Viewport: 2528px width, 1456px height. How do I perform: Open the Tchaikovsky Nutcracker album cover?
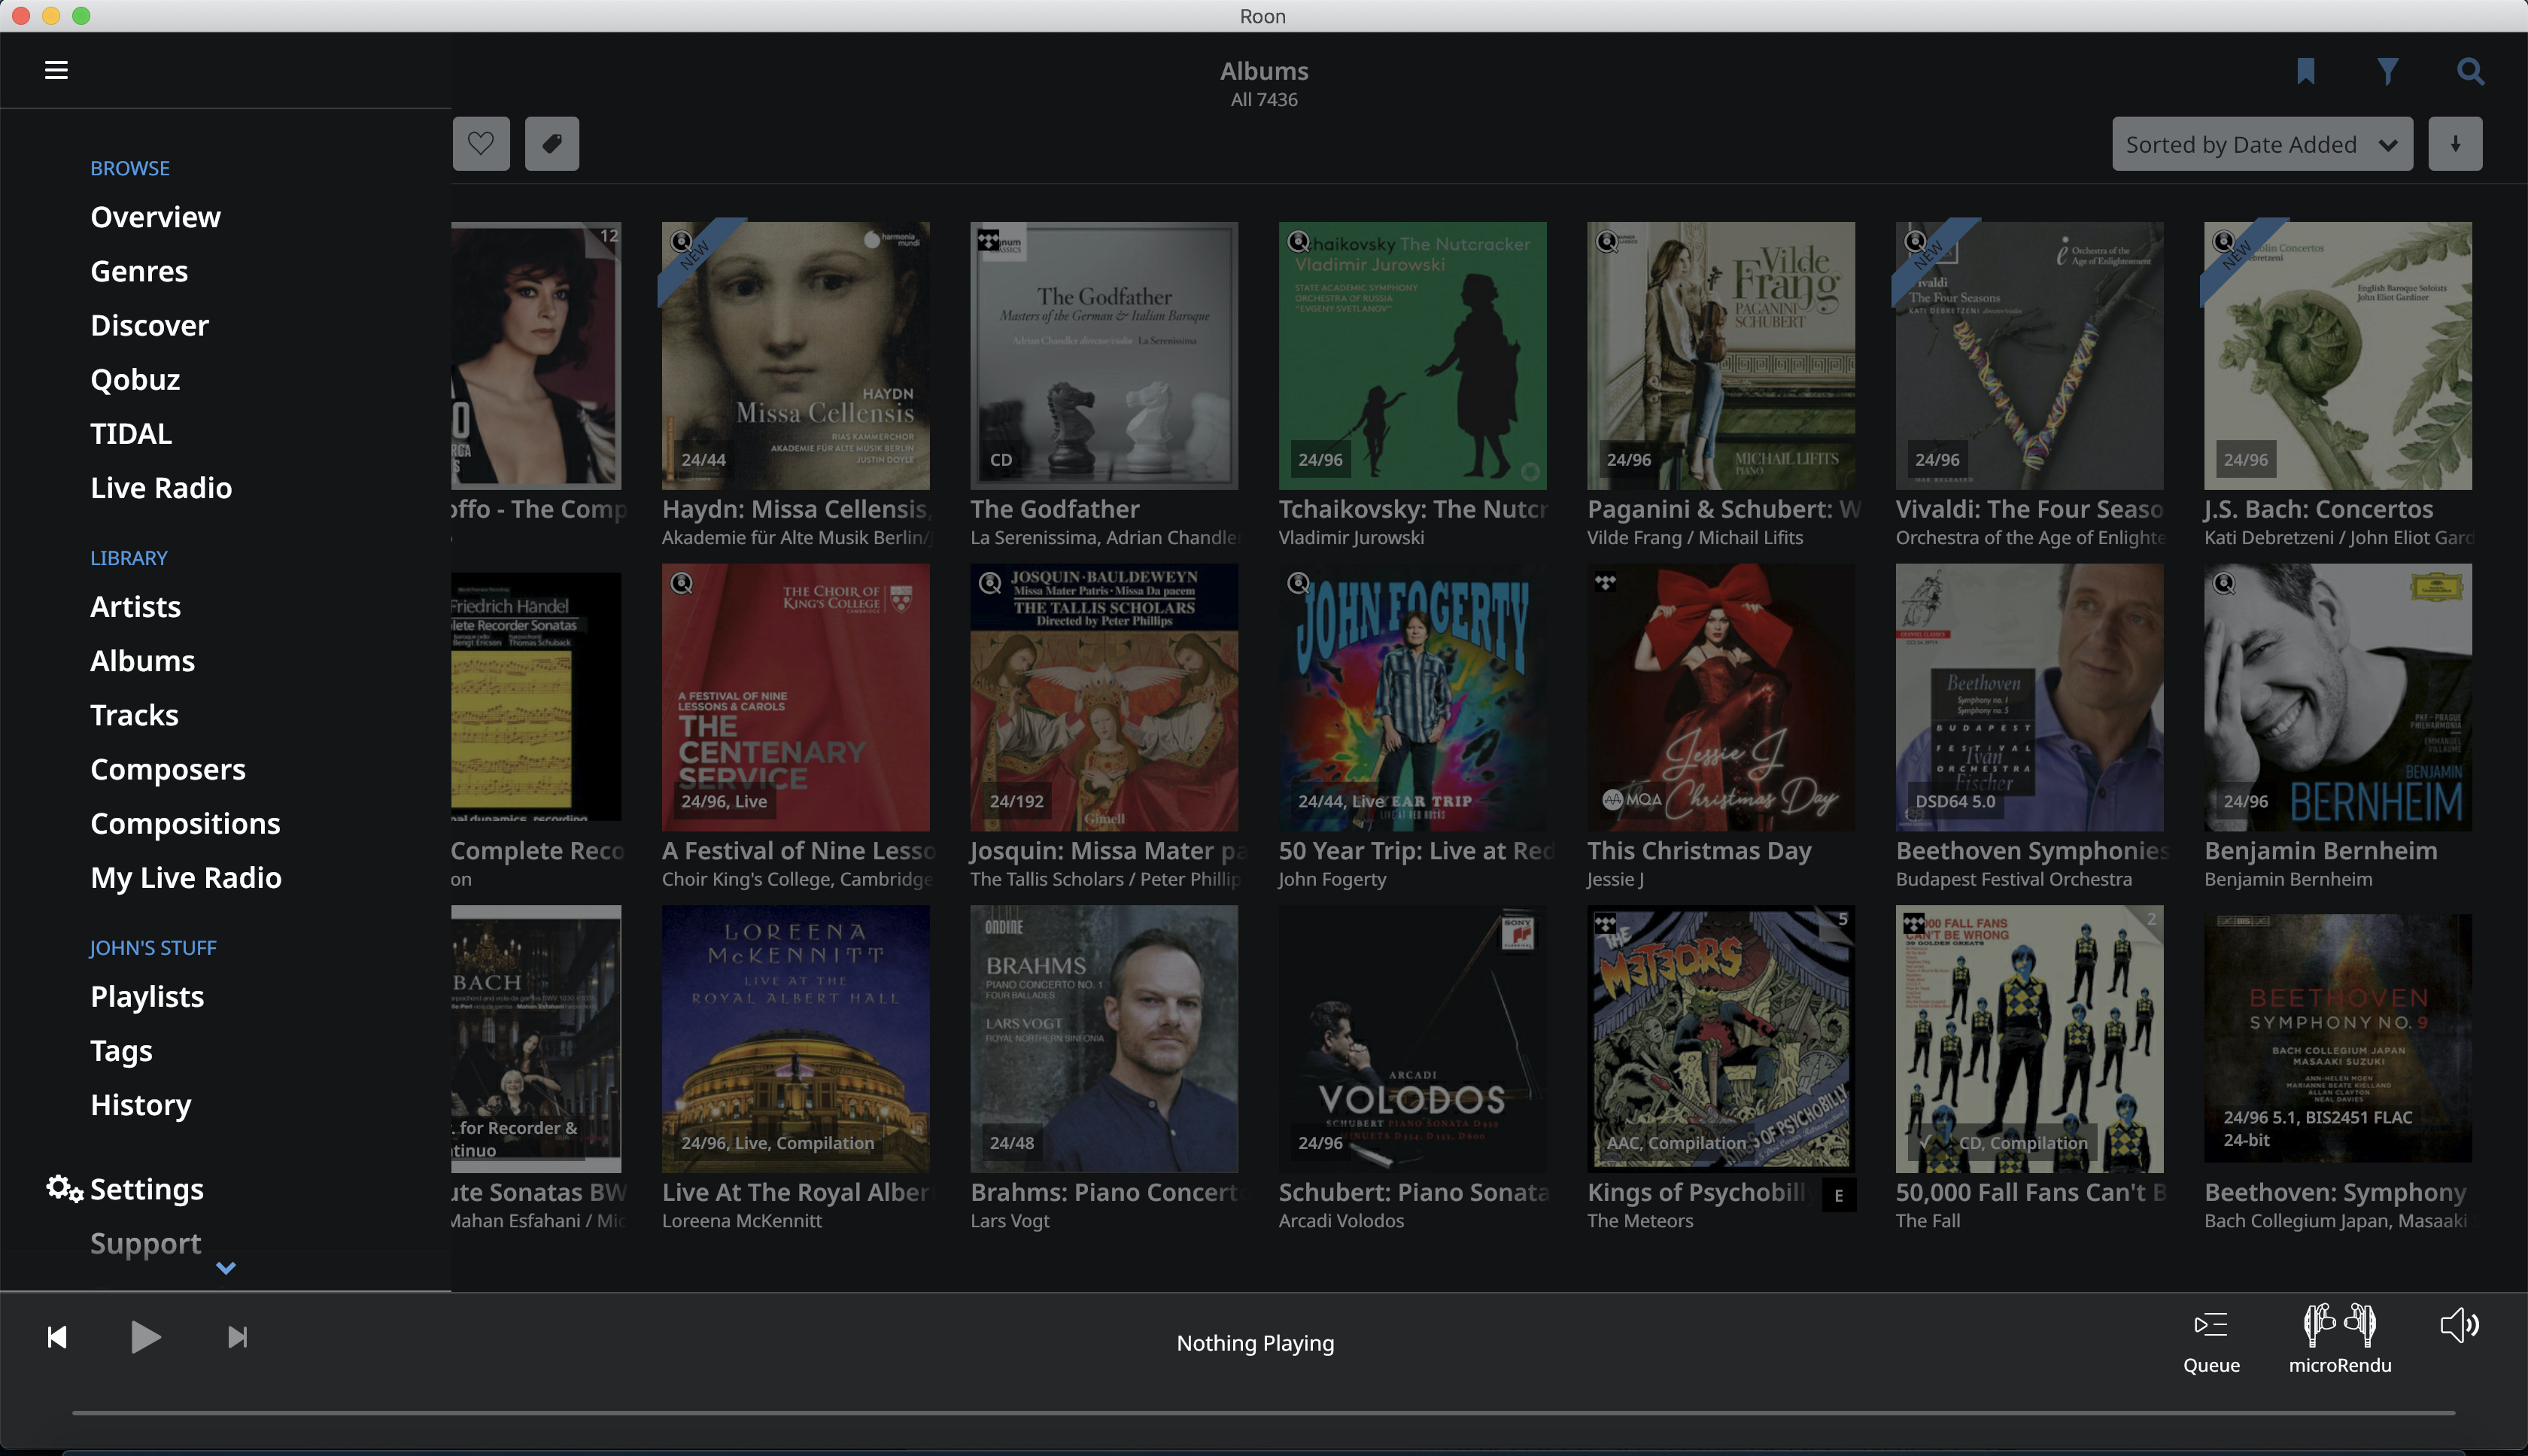pos(1412,355)
